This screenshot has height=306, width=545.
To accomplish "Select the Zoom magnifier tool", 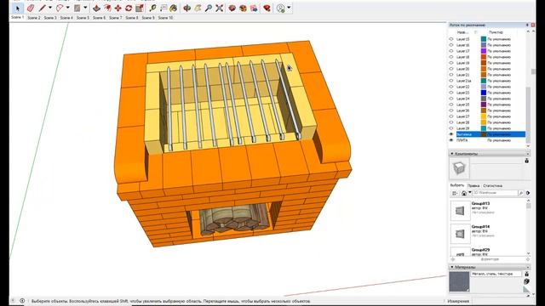I will (x=209, y=8).
